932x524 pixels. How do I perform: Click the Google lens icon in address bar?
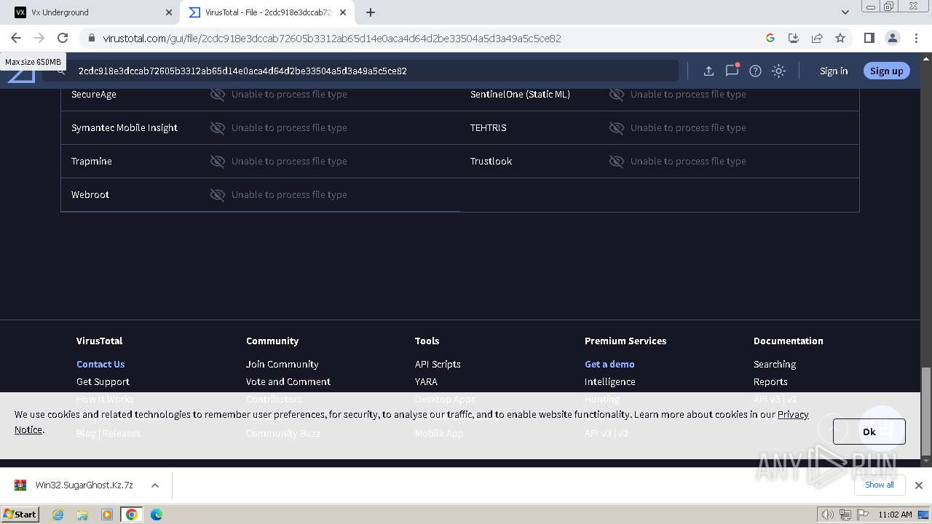pyautogui.click(x=770, y=38)
